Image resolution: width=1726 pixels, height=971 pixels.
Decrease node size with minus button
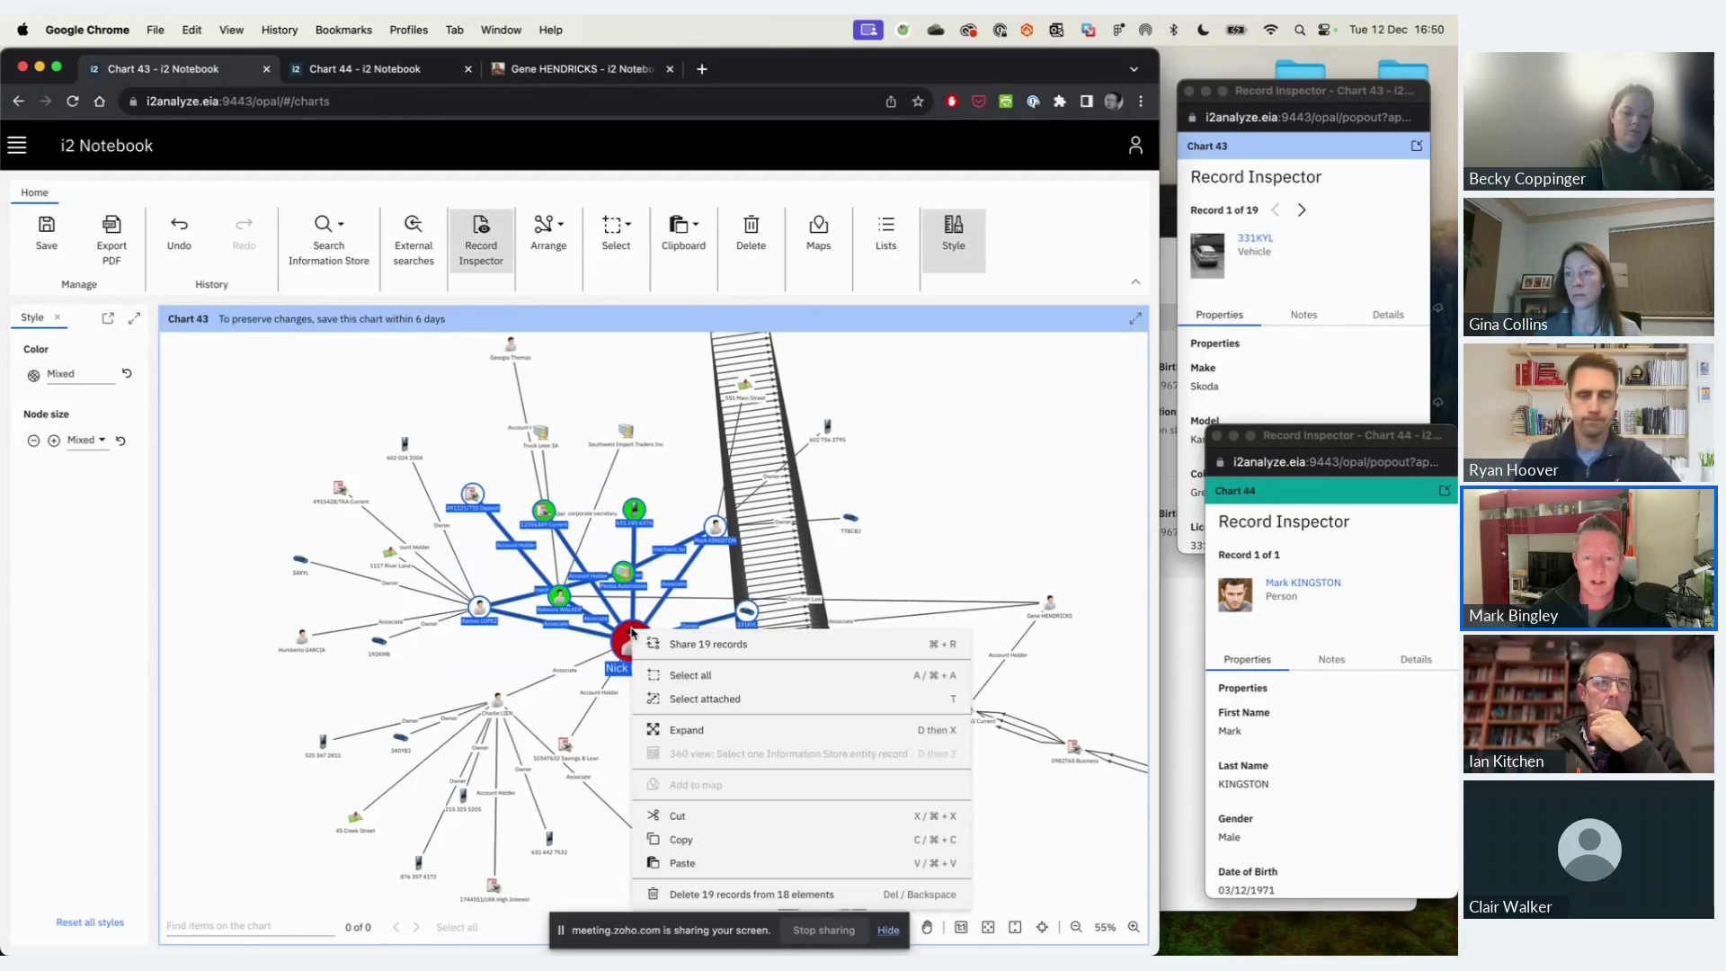33,441
